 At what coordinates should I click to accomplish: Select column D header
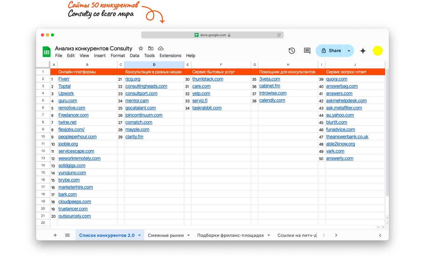154,65
